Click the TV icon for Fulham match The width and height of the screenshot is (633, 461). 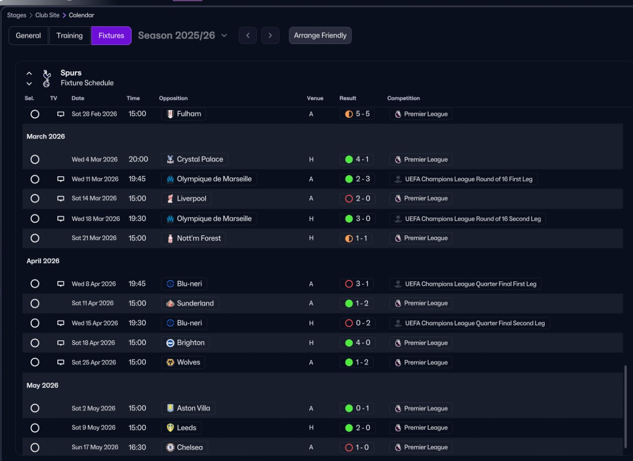click(x=61, y=114)
